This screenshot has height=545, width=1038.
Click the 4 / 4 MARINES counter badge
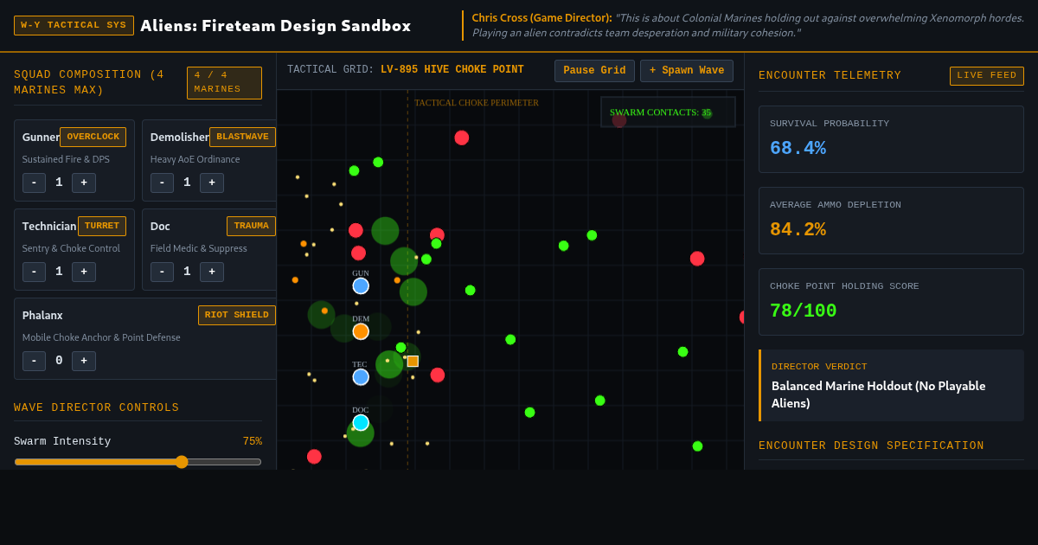(224, 83)
